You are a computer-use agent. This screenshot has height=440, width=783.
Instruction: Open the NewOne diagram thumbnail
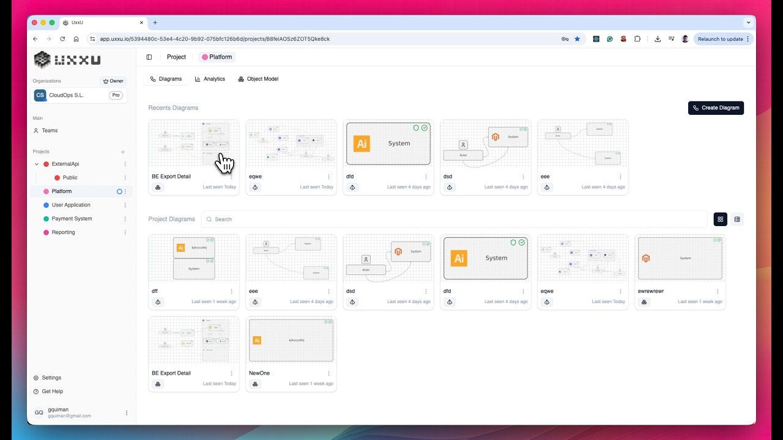pyautogui.click(x=291, y=341)
